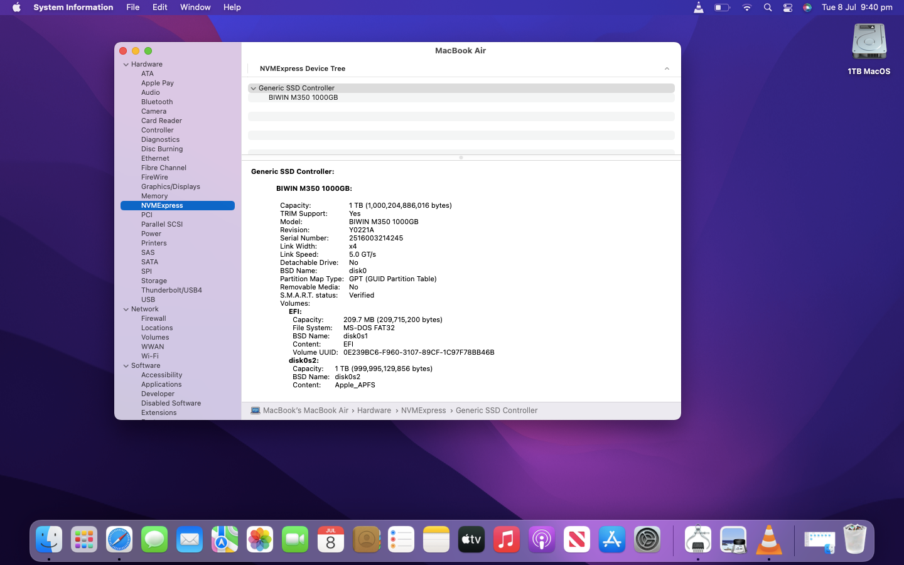Screen dimensions: 904x565
Task: Open Notes app in the Dock
Action: [436, 539]
